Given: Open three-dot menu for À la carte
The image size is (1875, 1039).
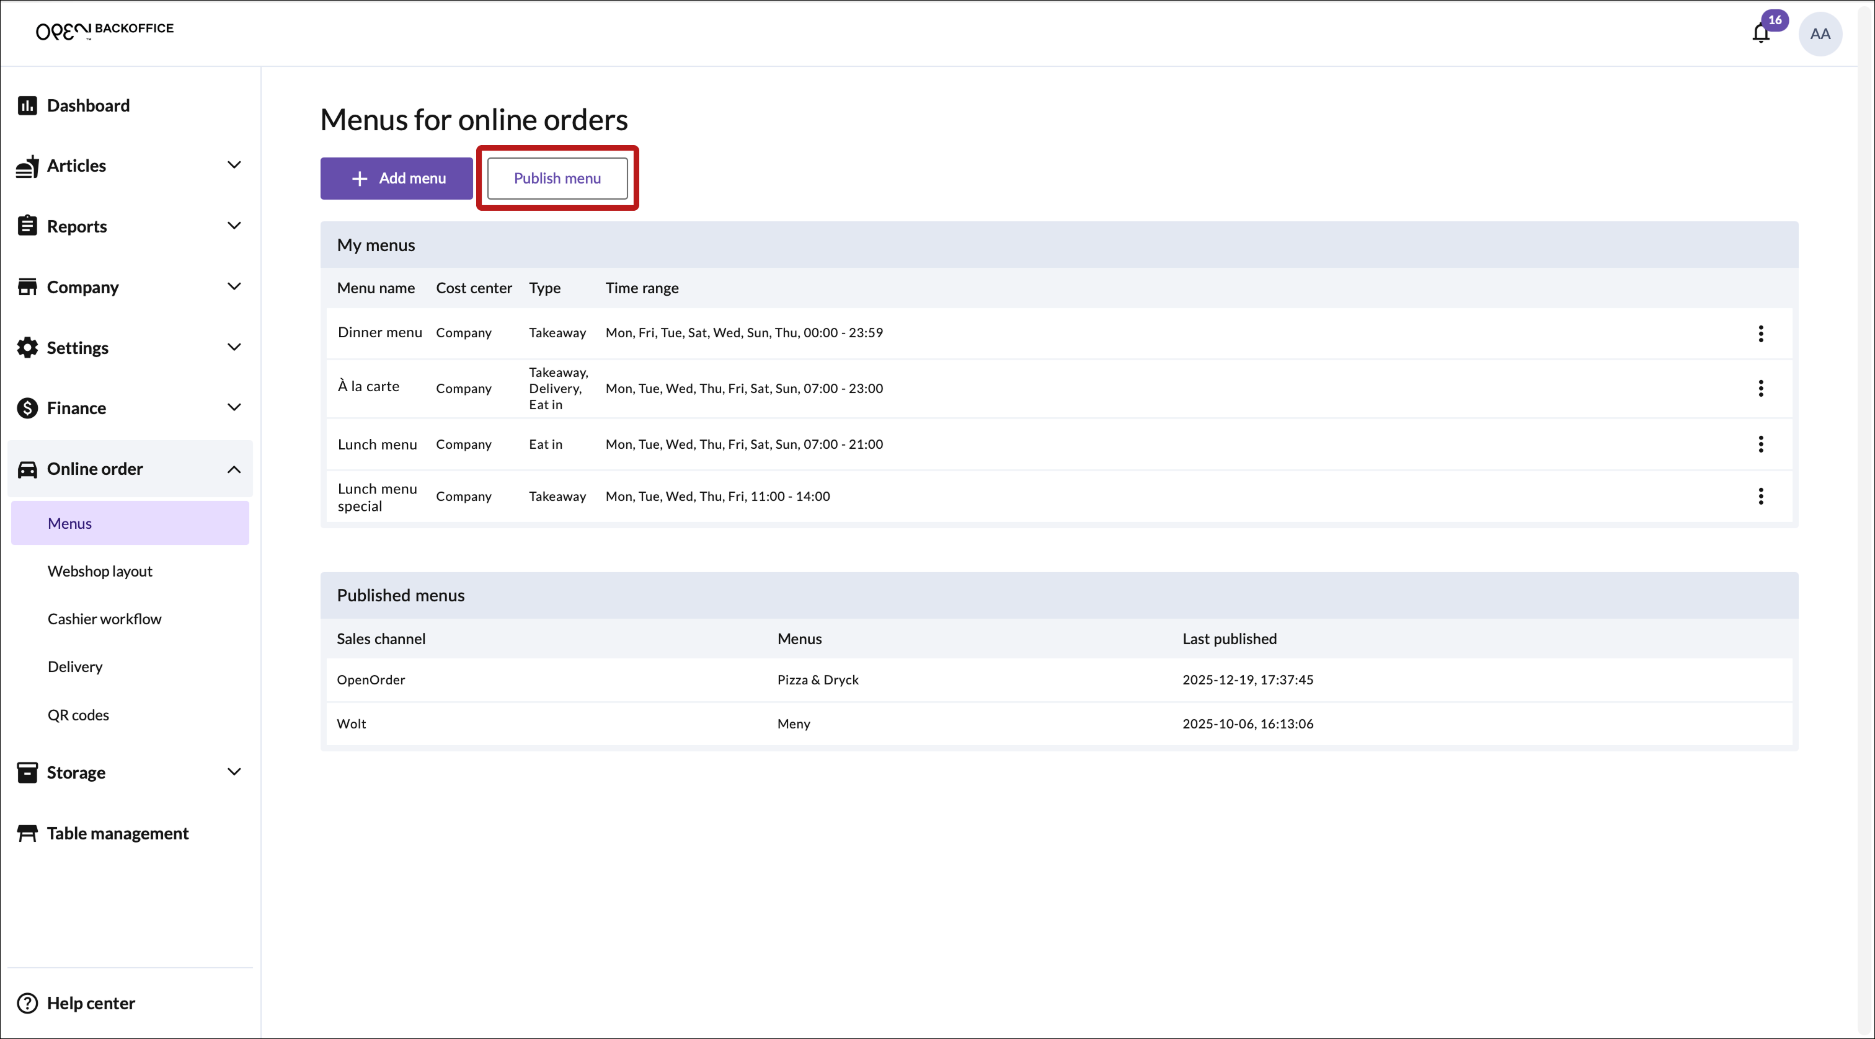Looking at the screenshot, I should click(x=1760, y=389).
